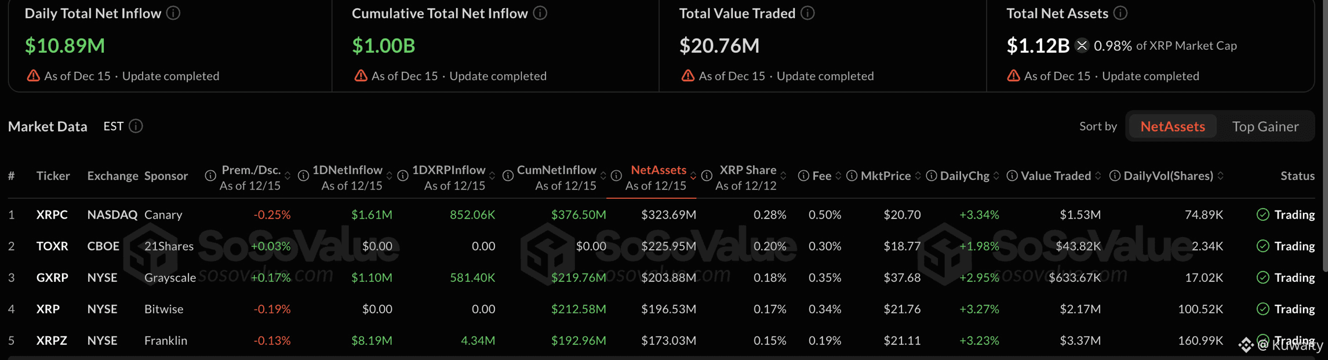Click info icon before the Fee column
1328x360 pixels.
pyautogui.click(x=803, y=176)
